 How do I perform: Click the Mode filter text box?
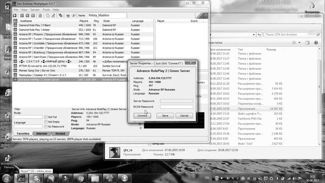tap(28, 117)
